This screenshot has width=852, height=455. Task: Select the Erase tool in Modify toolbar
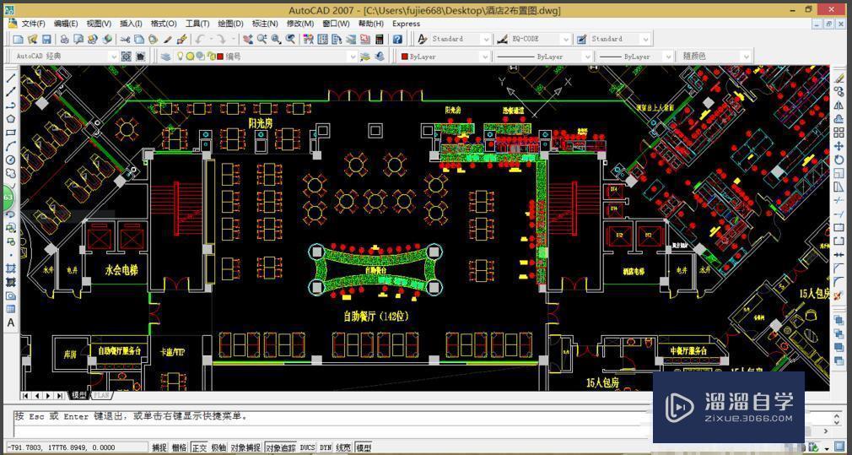(839, 79)
